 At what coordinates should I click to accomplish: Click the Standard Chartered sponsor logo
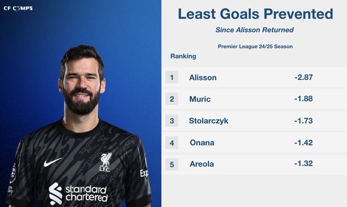78,193
